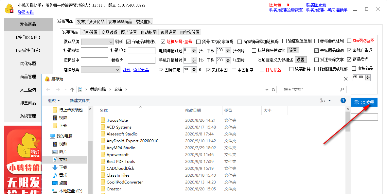387x194 pixels.
Task: Click 购买图片包 link
Action: click(316, 5)
